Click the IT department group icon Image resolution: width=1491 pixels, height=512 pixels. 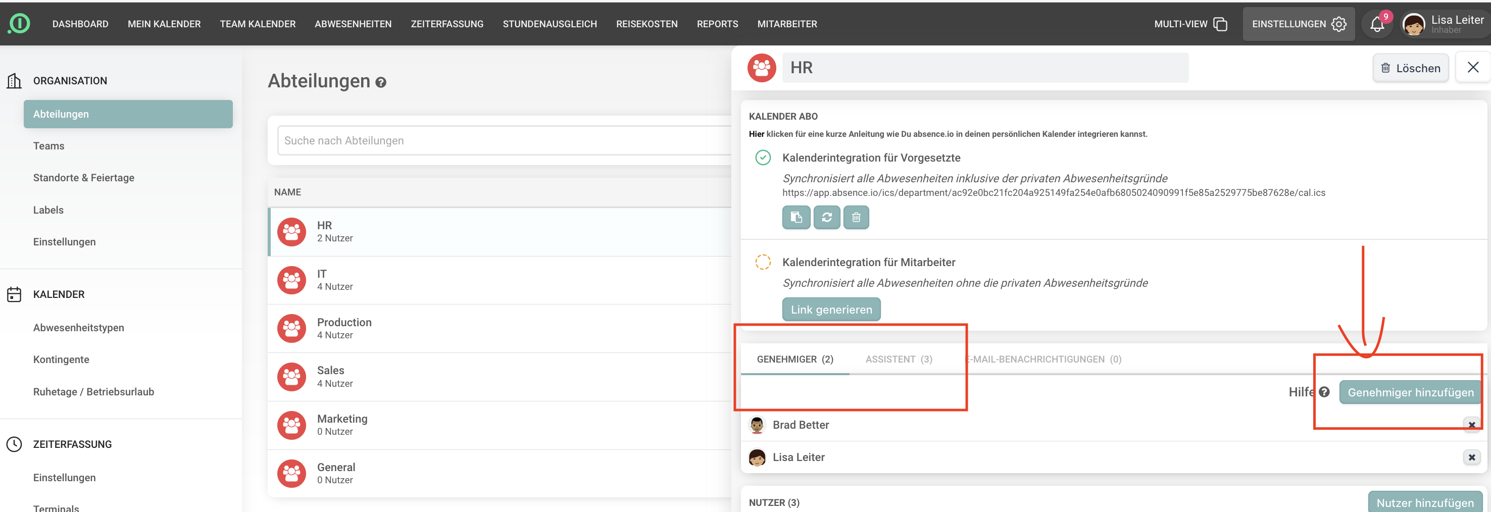point(292,280)
